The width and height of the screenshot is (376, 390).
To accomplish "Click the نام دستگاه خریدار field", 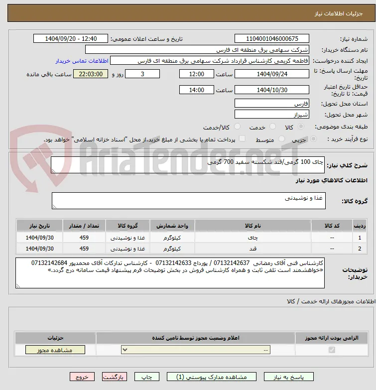I will click(197, 49).
